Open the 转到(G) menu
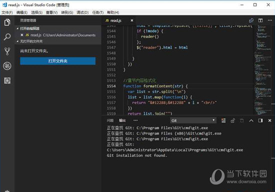The height and width of the screenshot is (192, 275). [x=67, y=12]
